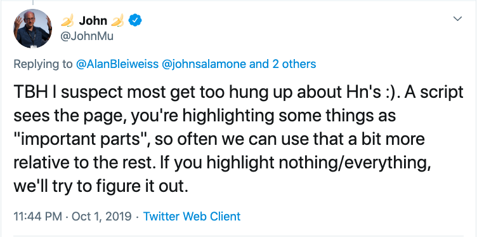The image size is (477, 237).
Task: Open the @AlanBleiweiss profile link
Action: [x=117, y=64]
